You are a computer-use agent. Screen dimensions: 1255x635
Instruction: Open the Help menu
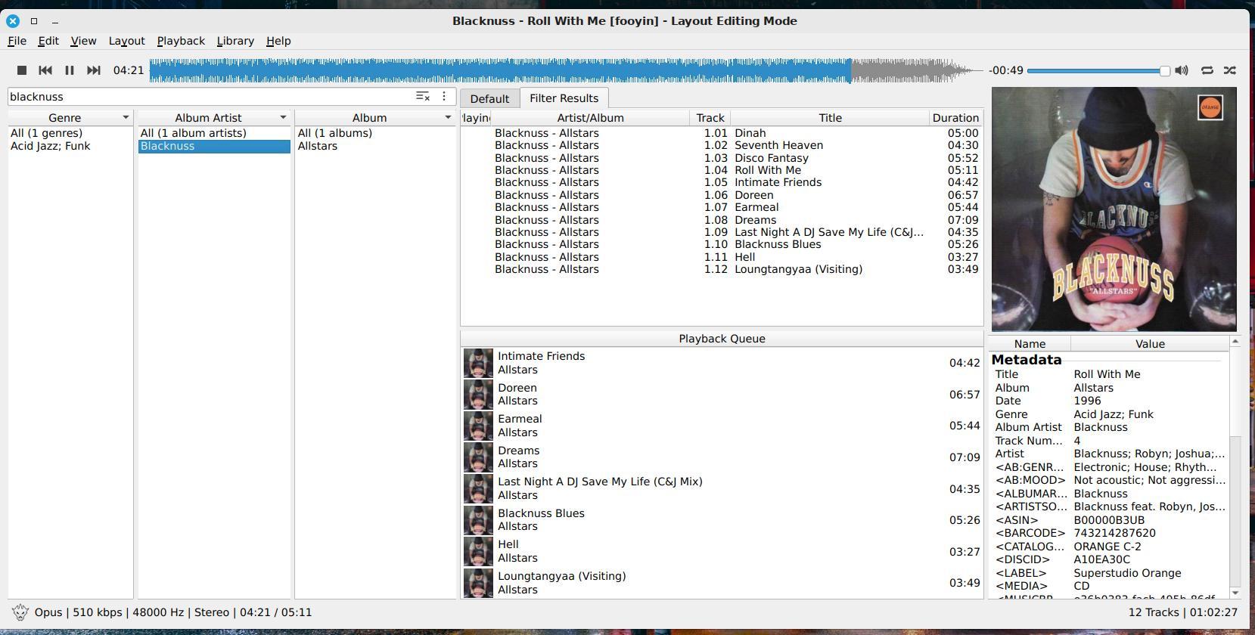point(278,41)
